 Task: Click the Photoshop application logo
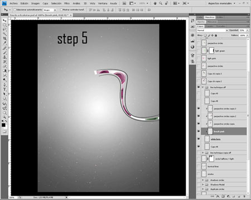point(4,3)
